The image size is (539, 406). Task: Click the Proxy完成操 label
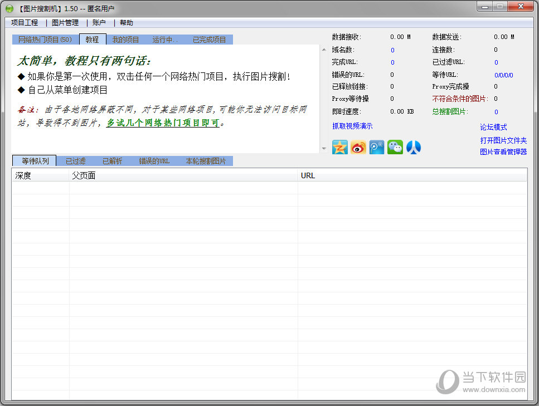click(x=450, y=86)
